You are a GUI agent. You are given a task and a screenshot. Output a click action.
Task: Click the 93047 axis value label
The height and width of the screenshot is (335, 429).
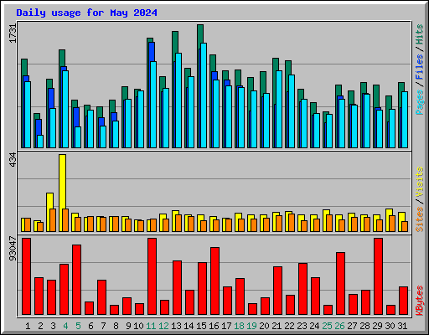[13, 249]
